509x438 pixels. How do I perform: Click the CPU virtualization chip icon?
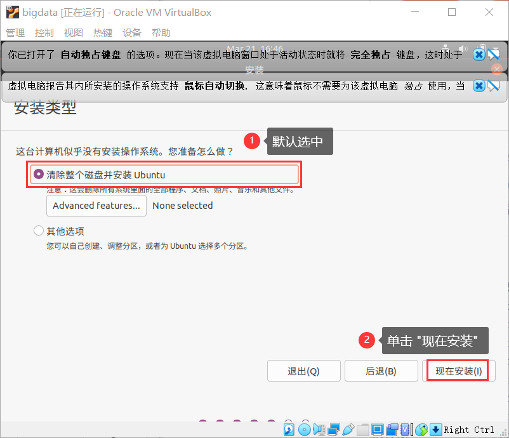tap(406, 430)
